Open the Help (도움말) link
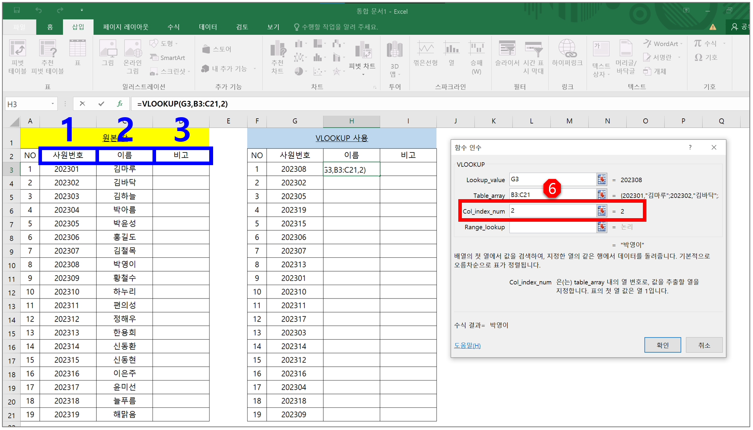The height and width of the screenshot is (430, 753). (467, 345)
